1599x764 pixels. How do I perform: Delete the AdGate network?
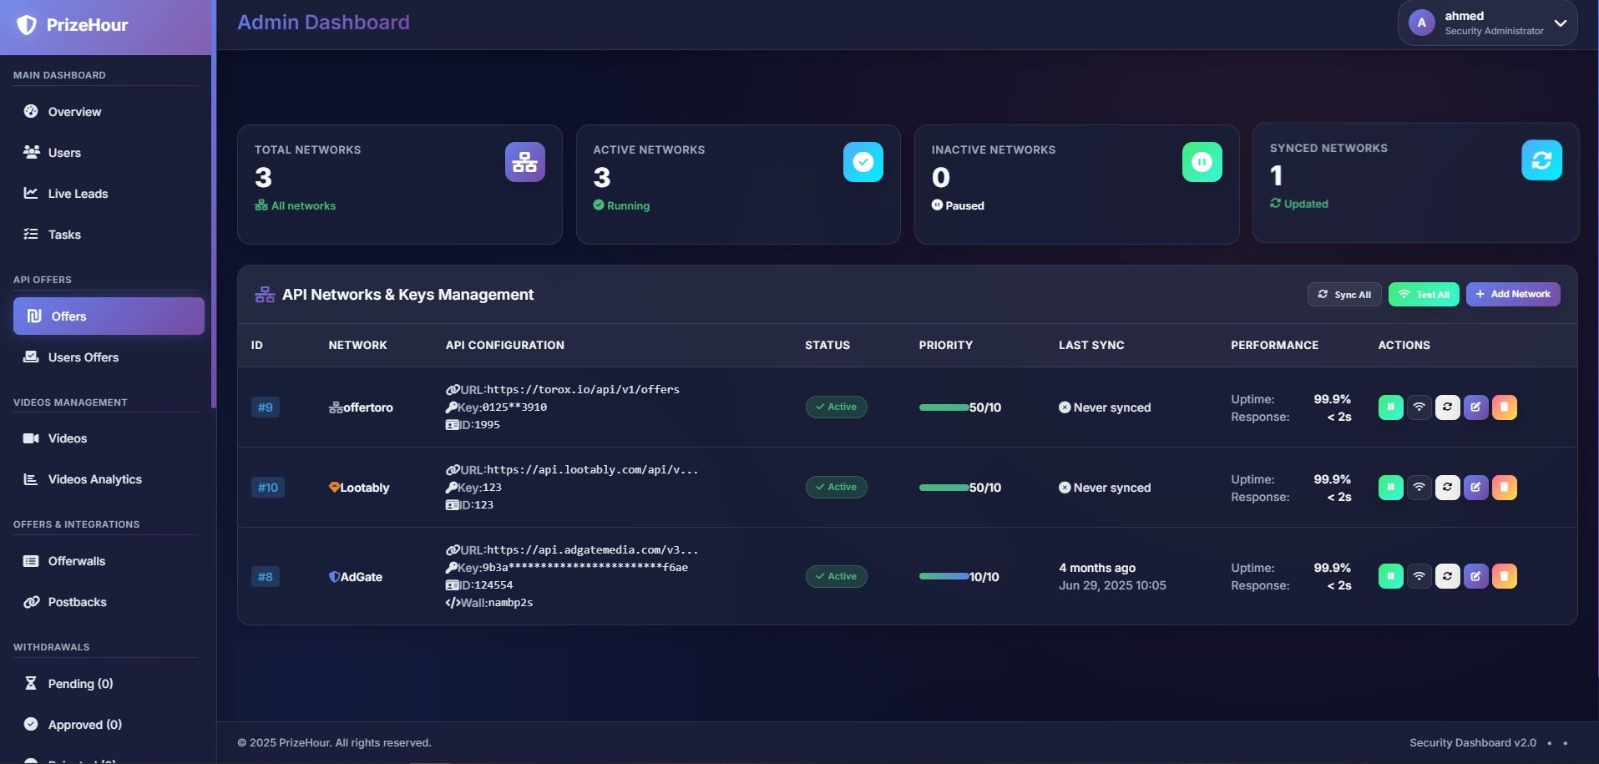[x=1504, y=576]
